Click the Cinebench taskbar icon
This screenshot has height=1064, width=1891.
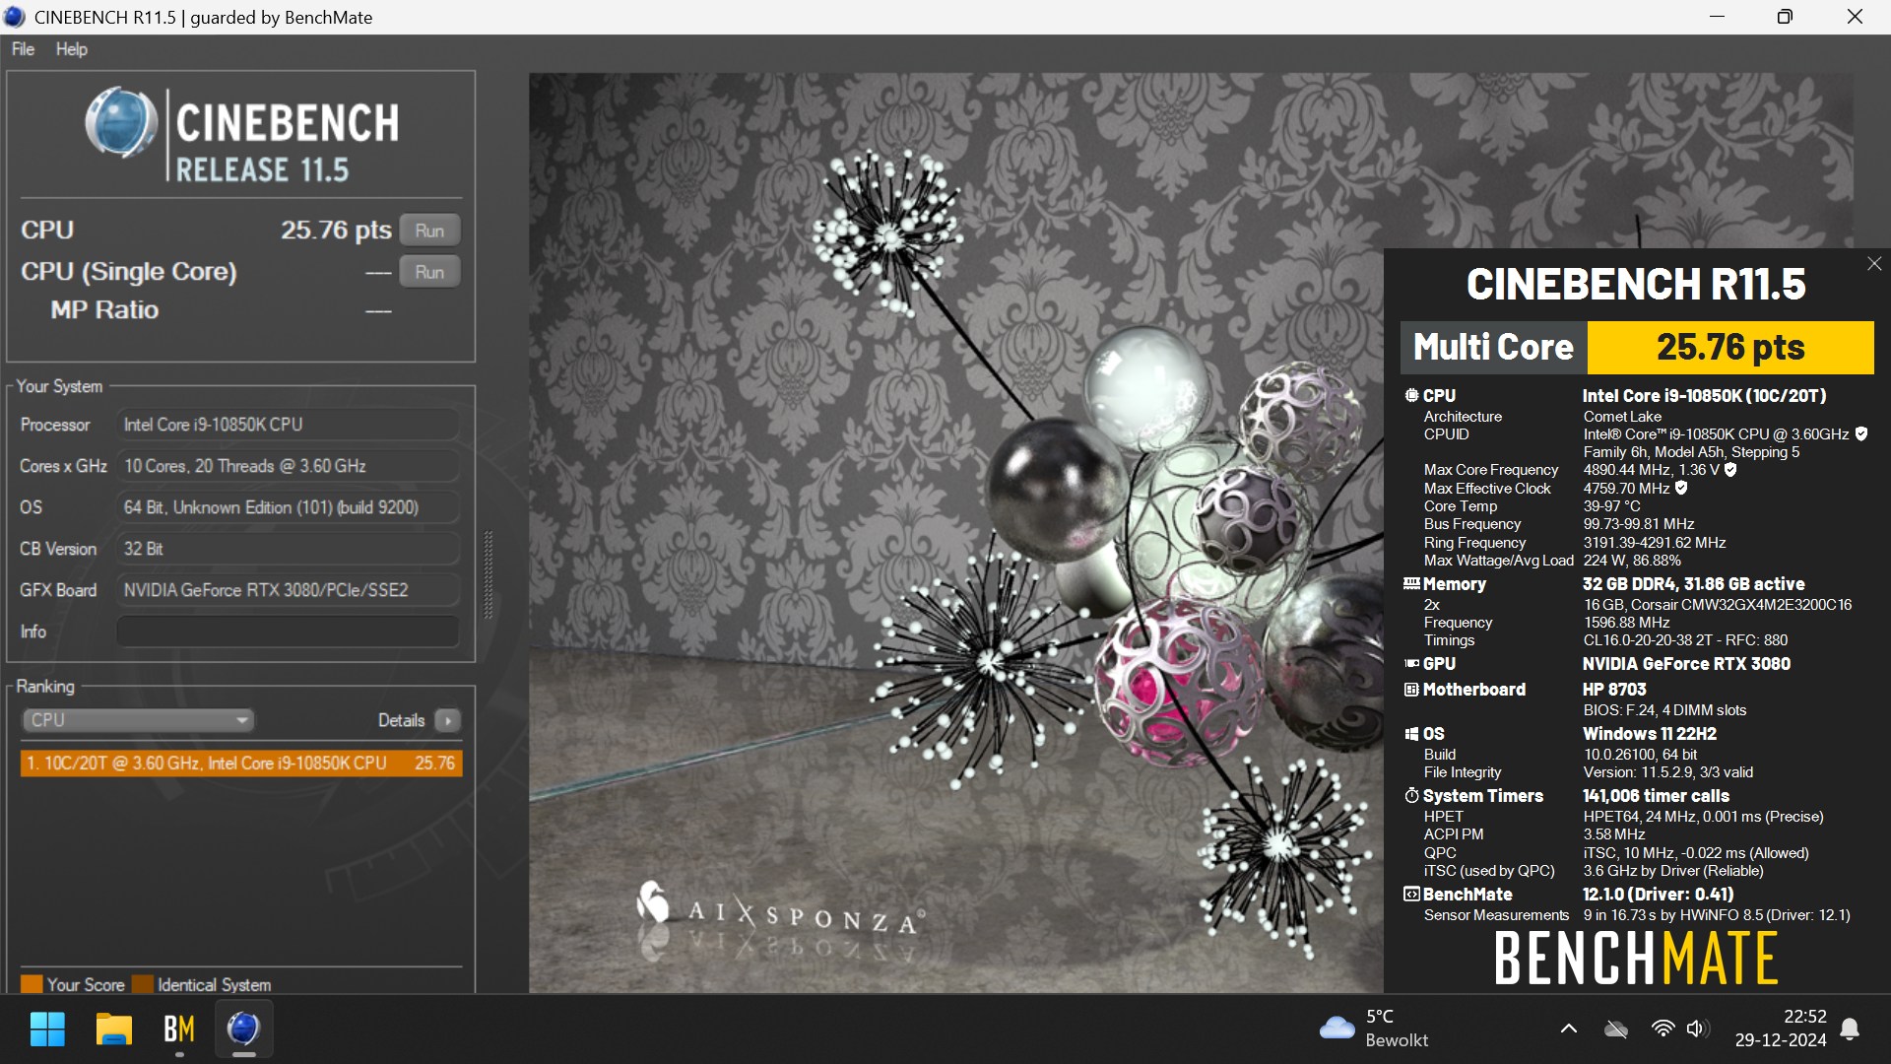pyautogui.click(x=243, y=1030)
